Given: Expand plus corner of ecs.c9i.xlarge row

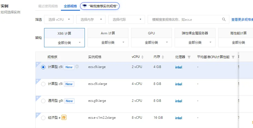Looking at the screenshot, I should (37, 81).
